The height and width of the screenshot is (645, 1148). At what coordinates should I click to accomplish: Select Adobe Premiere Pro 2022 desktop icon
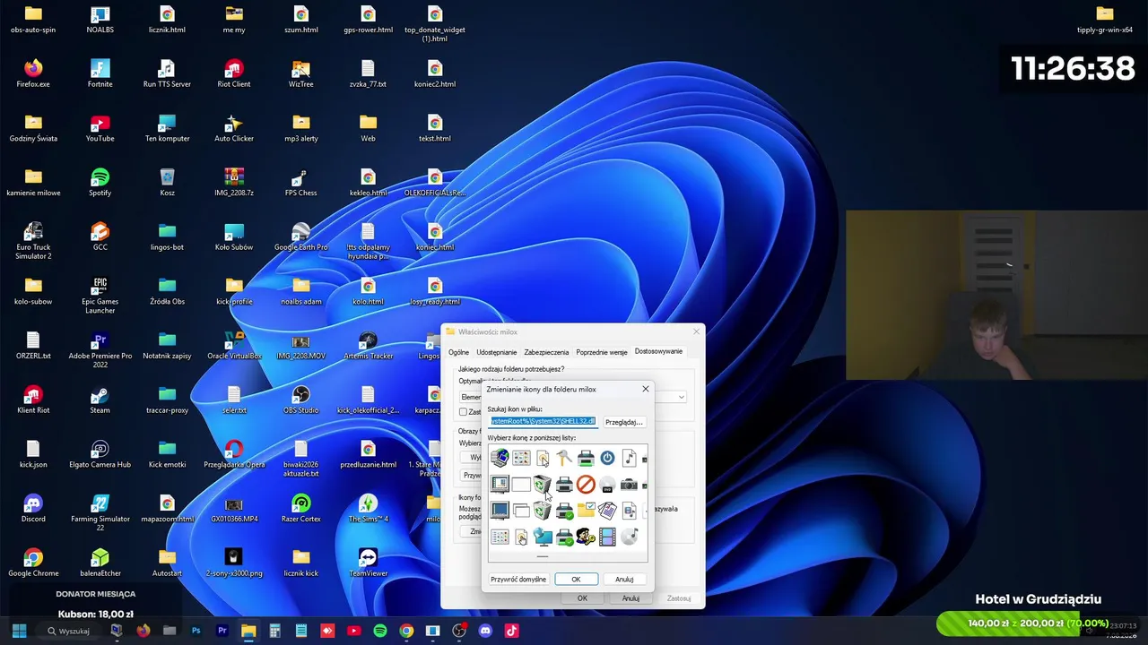click(100, 348)
